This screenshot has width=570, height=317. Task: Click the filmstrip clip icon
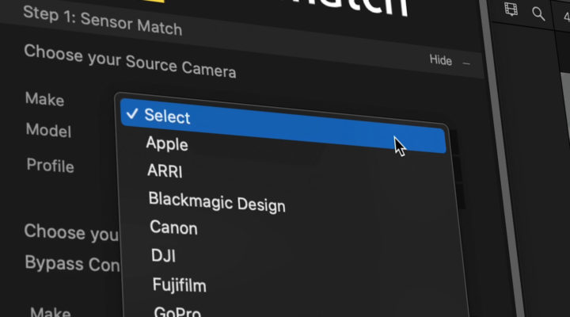[x=511, y=9]
